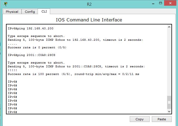Click the 'IOS Command Line Interface' heading
178x126 pixels.
[x=89, y=20]
